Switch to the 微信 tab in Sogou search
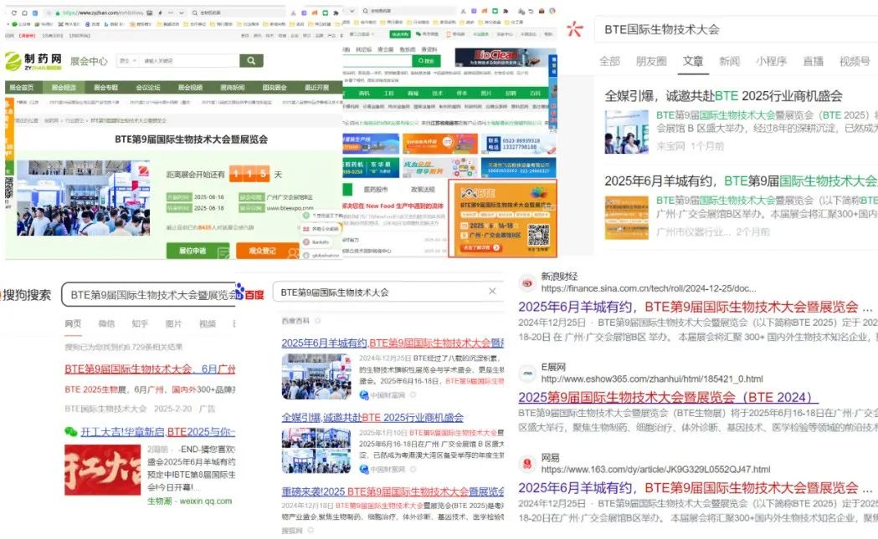878x539 pixels. pos(106,323)
